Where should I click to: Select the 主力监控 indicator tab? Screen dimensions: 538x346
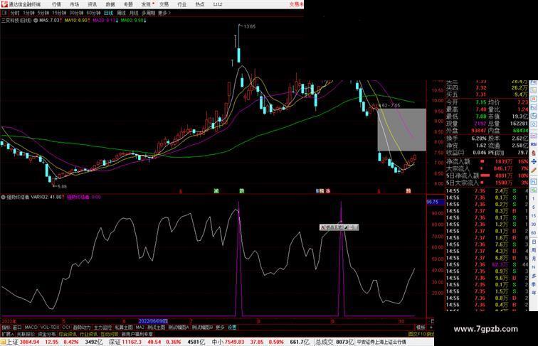102,328
